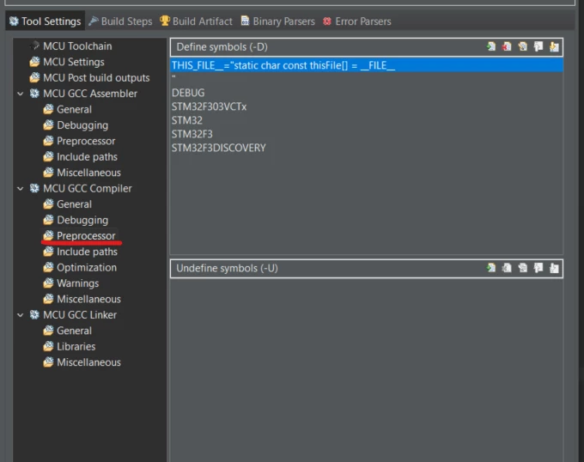Collapse the MCU GCC Linker node
The width and height of the screenshot is (584, 462).
coord(21,315)
